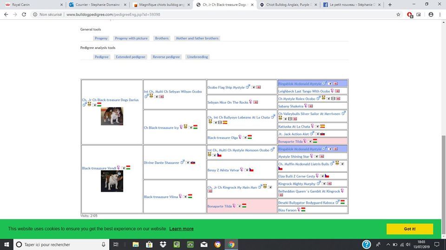
Task: Click the Chrome profile avatar icon
Action: (431, 14)
